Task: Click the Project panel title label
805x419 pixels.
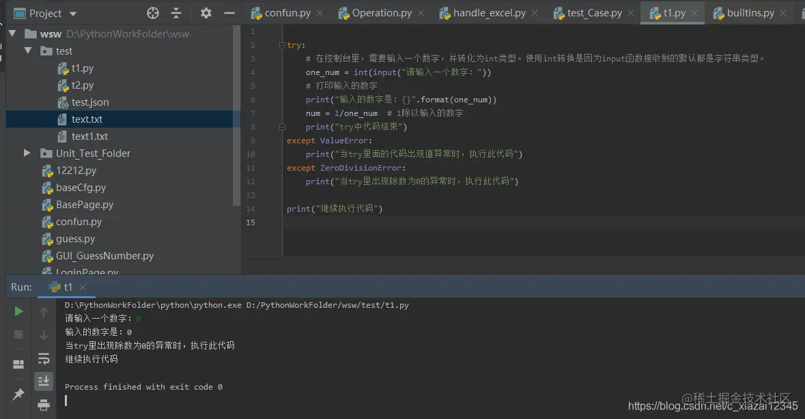Action: [45, 14]
